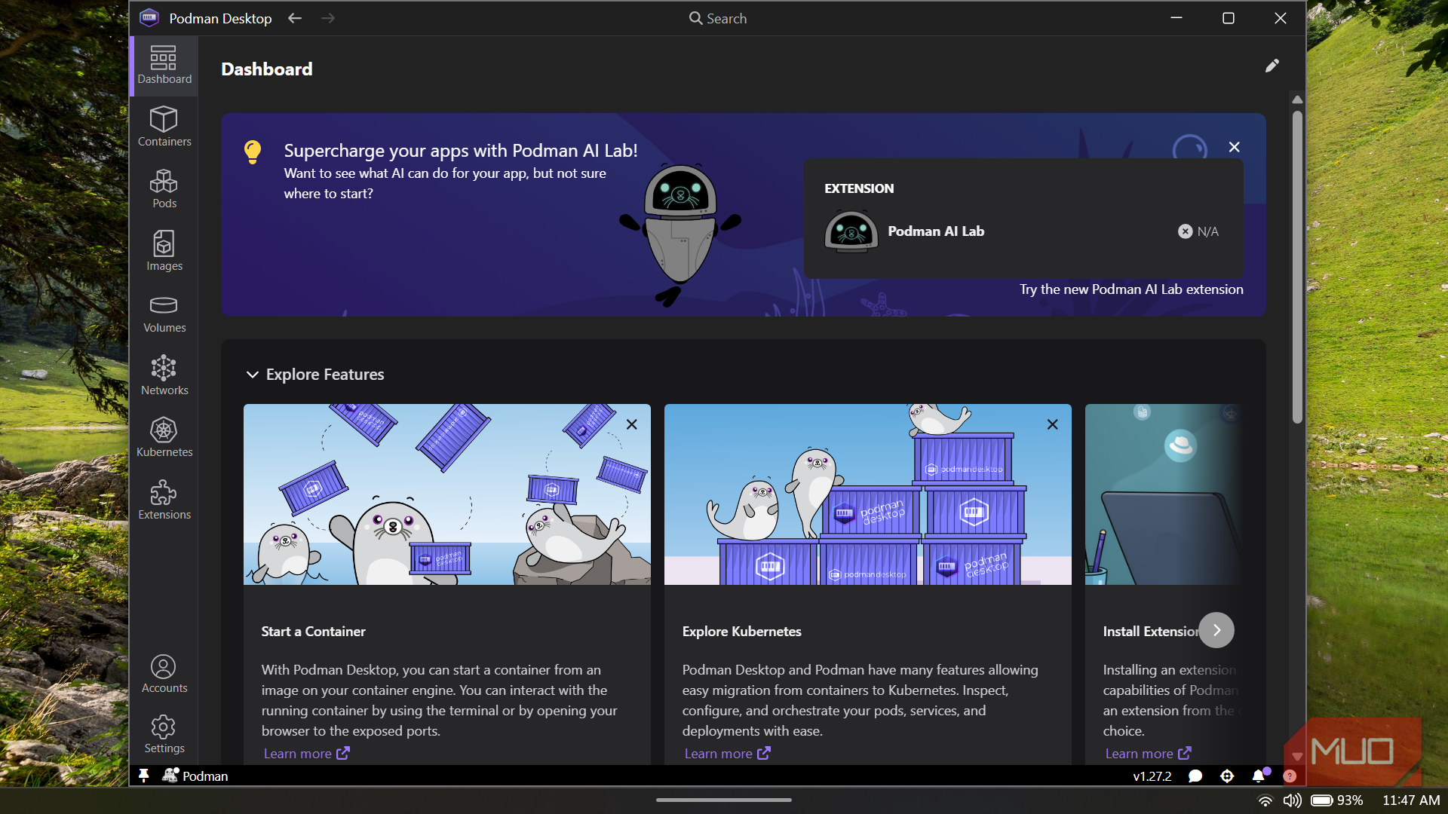1448x814 pixels.
Task: Close the Start a Container card
Action: tap(632, 424)
